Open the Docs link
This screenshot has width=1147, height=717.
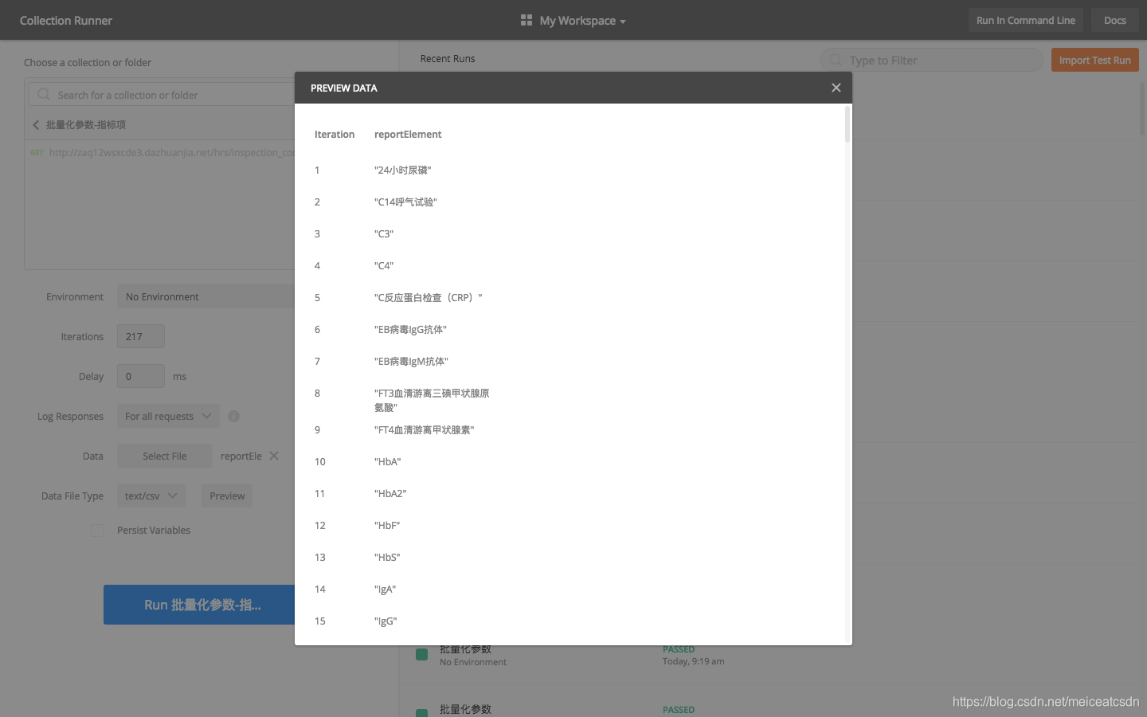coord(1114,21)
